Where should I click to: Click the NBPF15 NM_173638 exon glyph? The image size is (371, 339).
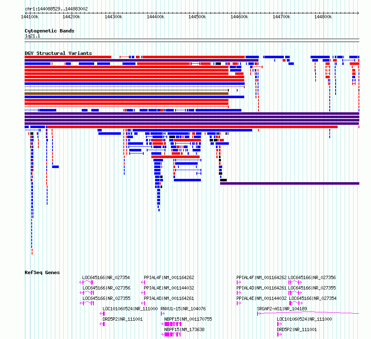click(x=171, y=334)
